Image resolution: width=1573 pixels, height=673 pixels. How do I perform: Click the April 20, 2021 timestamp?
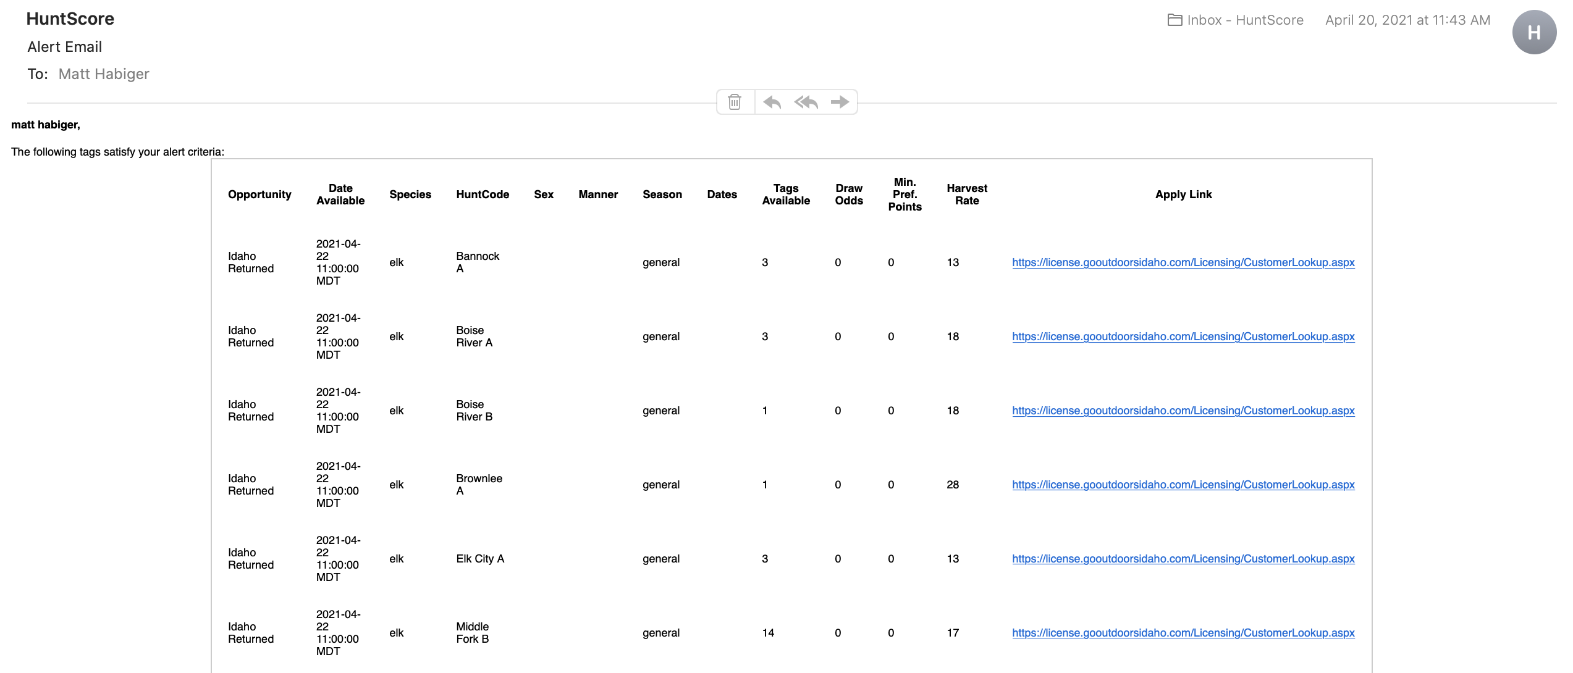[x=1407, y=20]
